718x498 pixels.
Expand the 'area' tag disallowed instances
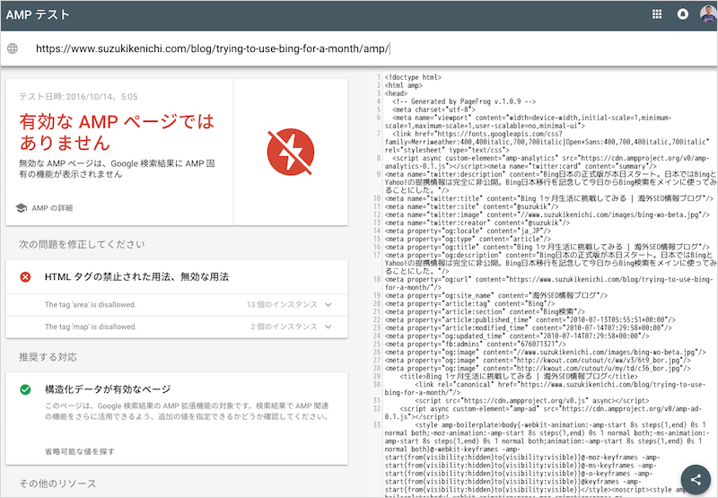(x=328, y=304)
